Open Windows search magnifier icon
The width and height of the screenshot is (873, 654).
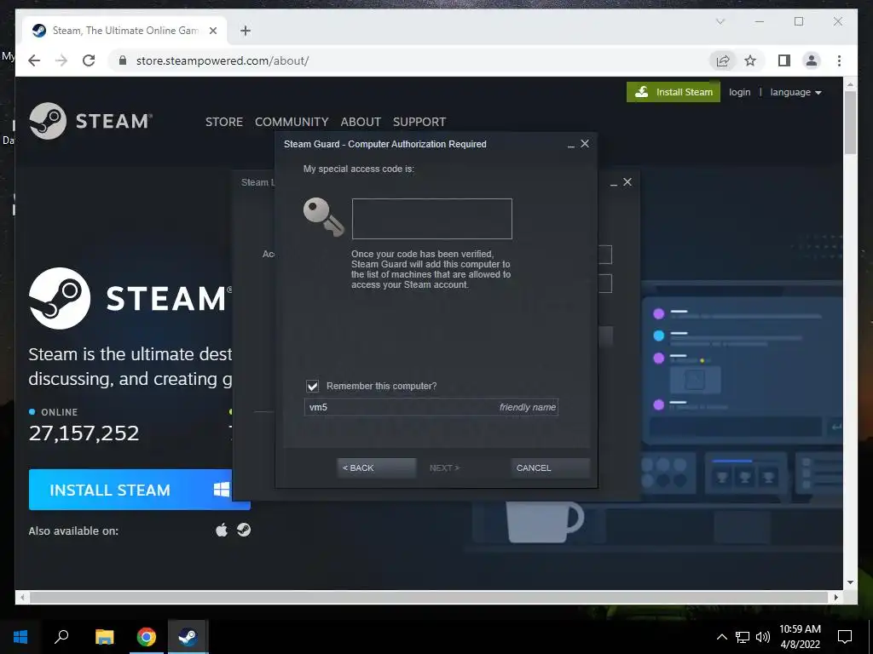(61, 637)
